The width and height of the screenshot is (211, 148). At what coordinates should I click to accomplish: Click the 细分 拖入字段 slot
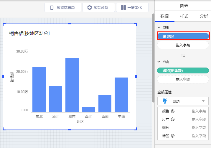[x=199, y=128]
